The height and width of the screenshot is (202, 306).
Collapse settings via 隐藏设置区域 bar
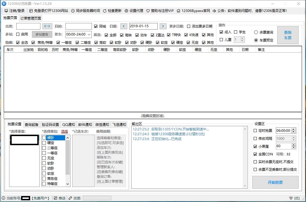(153, 116)
